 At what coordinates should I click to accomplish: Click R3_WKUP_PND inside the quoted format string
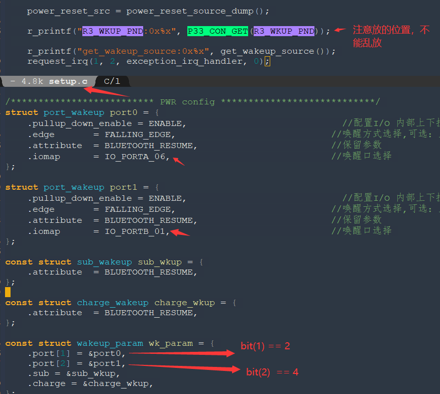(x=113, y=31)
